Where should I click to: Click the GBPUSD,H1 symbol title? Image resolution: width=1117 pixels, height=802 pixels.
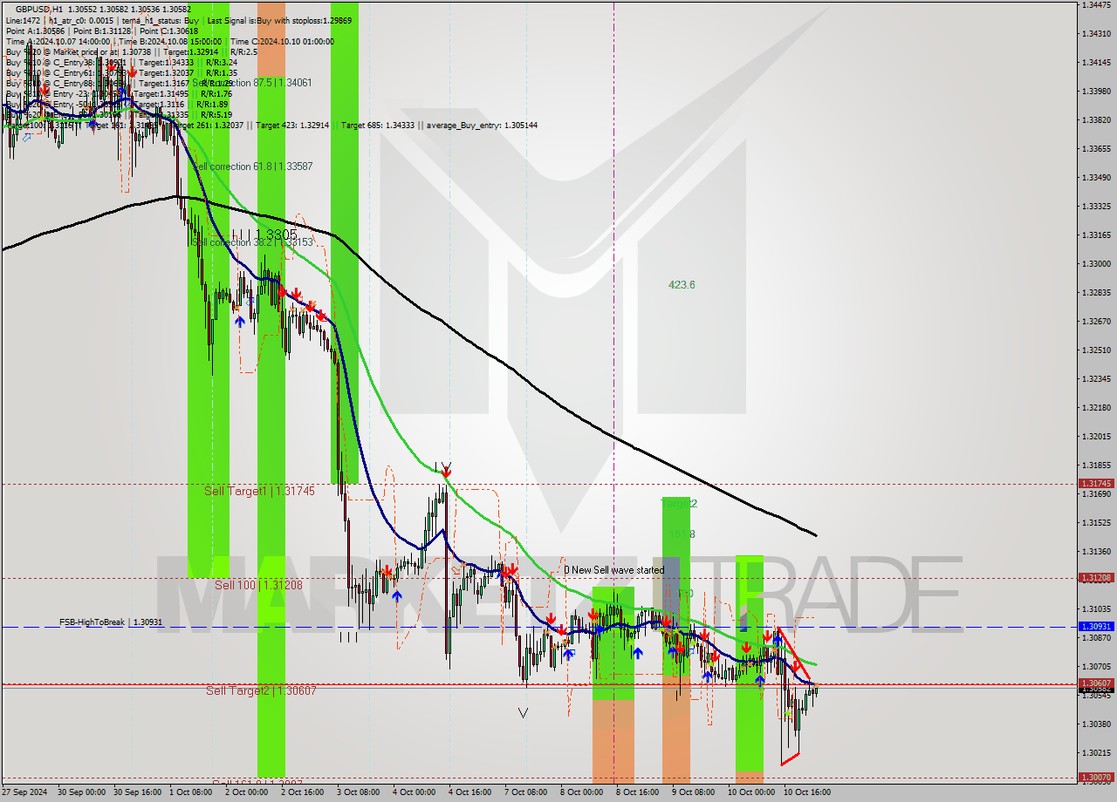[39, 8]
